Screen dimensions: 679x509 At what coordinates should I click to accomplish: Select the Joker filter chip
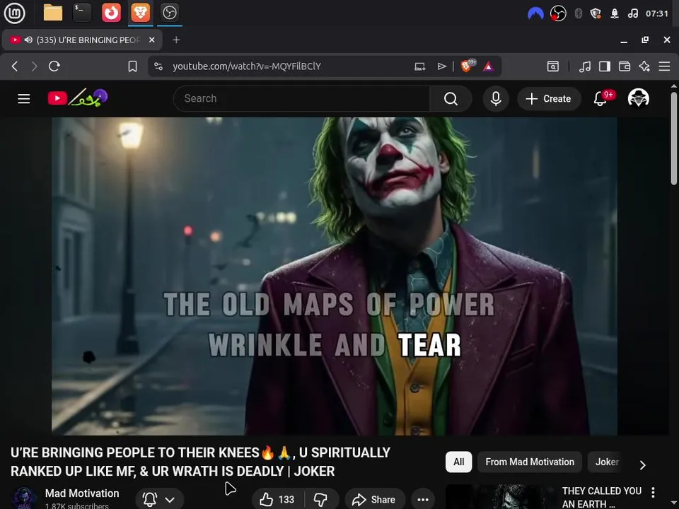pyautogui.click(x=607, y=462)
